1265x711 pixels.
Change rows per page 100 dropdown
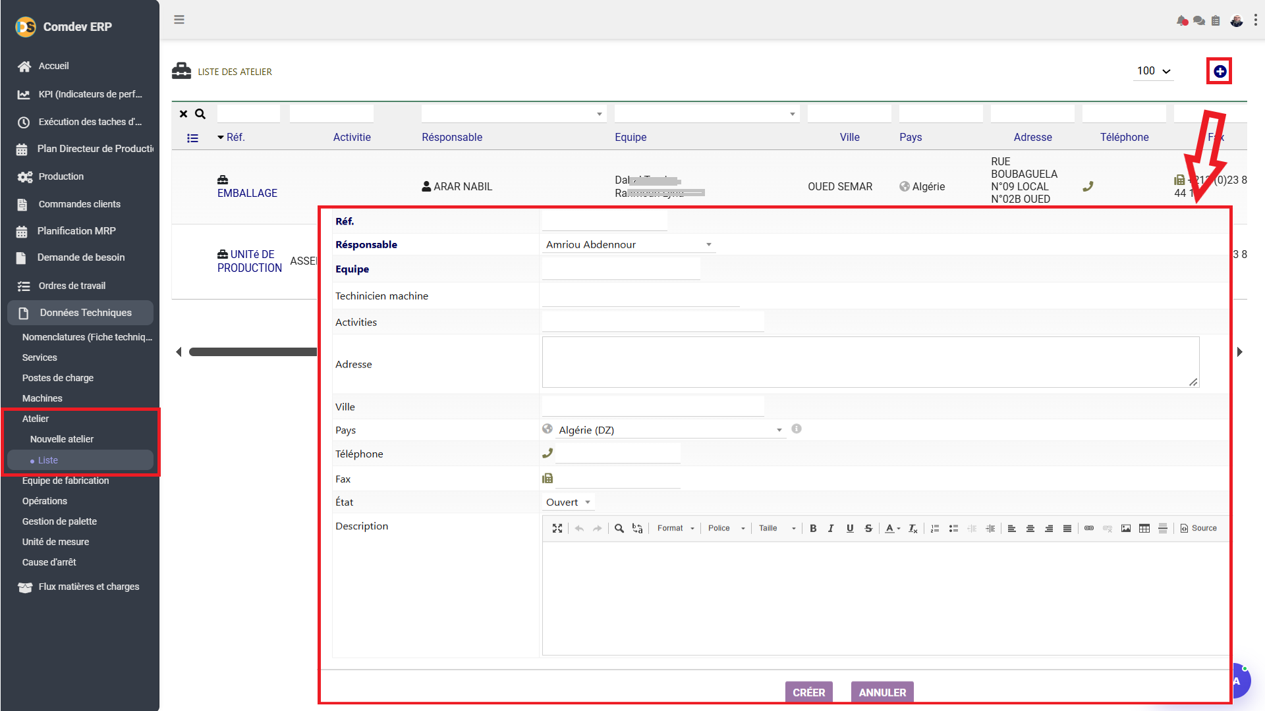1154,71
